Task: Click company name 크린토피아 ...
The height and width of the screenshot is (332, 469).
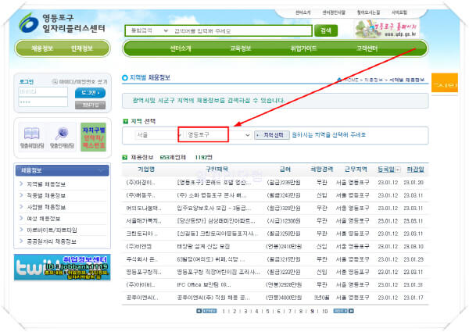Action: click(x=142, y=234)
